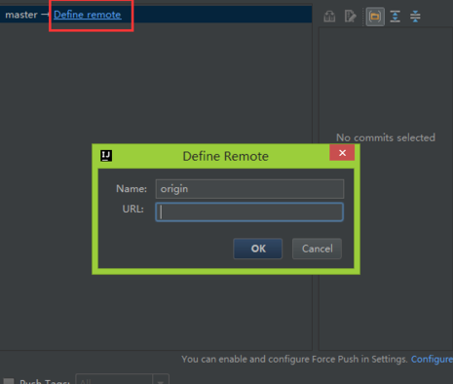Select the master branch row
The image size is (453, 384).
coord(156,15)
